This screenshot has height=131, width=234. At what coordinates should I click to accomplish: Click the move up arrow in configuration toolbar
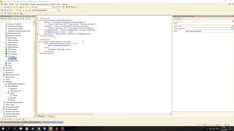pos(21,19)
